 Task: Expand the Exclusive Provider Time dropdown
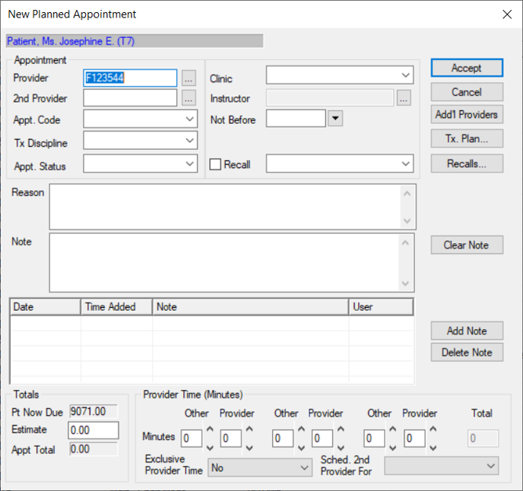pos(305,467)
